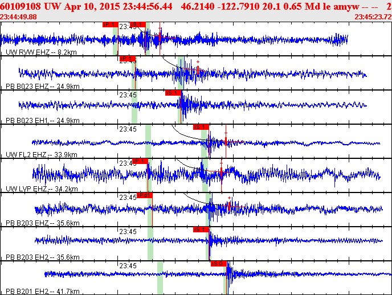This screenshot has height=295, width=392.
Task: Click the 23:45 time label on B023 EH1 trace
Action: click(128, 95)
